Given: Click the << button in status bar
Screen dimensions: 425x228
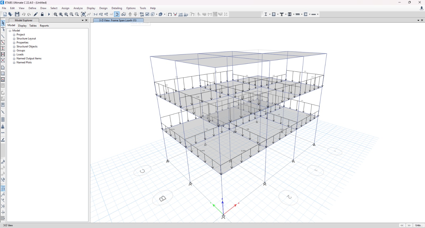Looking at the screenshot, I should (x=402, y=225).
